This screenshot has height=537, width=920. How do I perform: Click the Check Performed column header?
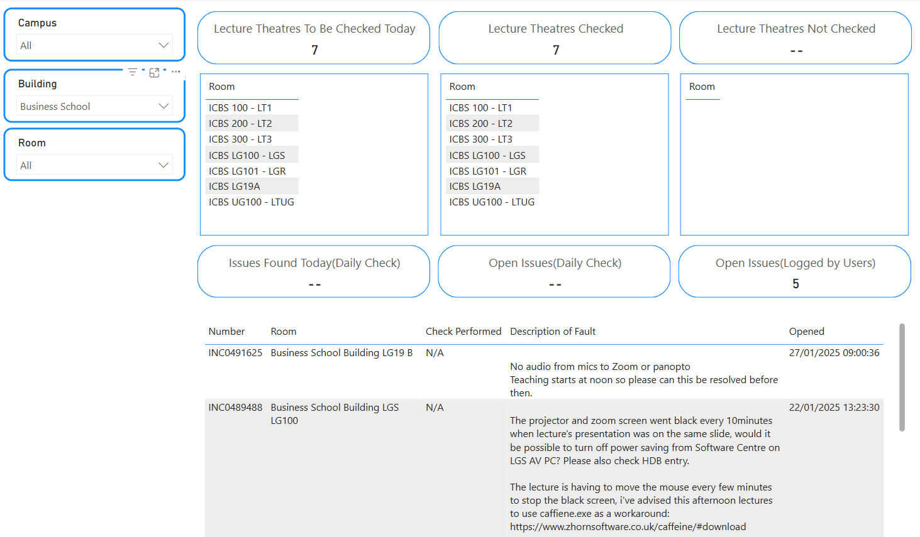click(x=463, y=332)
